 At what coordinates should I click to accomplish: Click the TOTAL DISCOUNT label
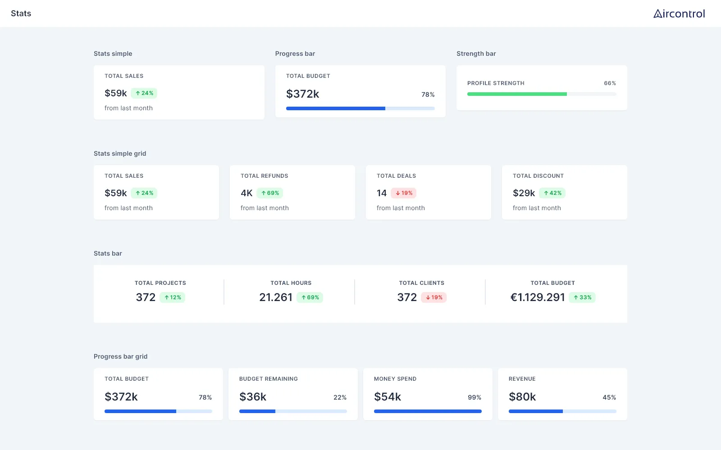pyautogui.click(x=538, y=176)
